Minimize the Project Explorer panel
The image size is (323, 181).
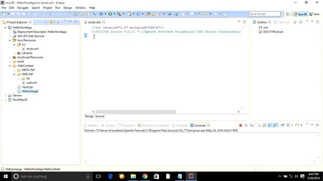click(x=70, y=22)
